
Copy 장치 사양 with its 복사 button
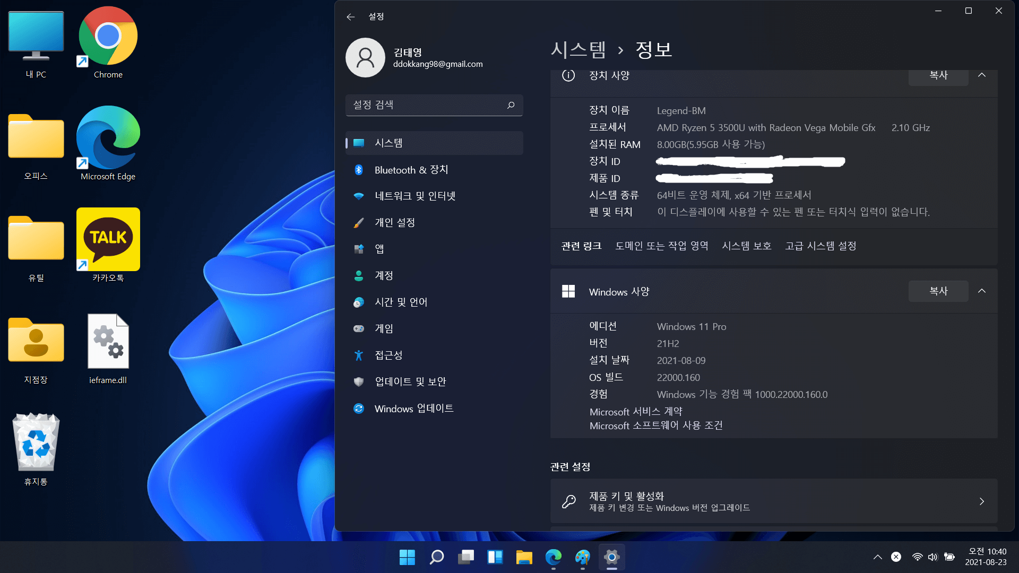(938, 75)
